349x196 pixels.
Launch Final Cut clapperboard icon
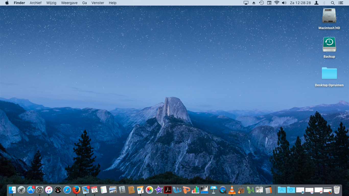204,190
